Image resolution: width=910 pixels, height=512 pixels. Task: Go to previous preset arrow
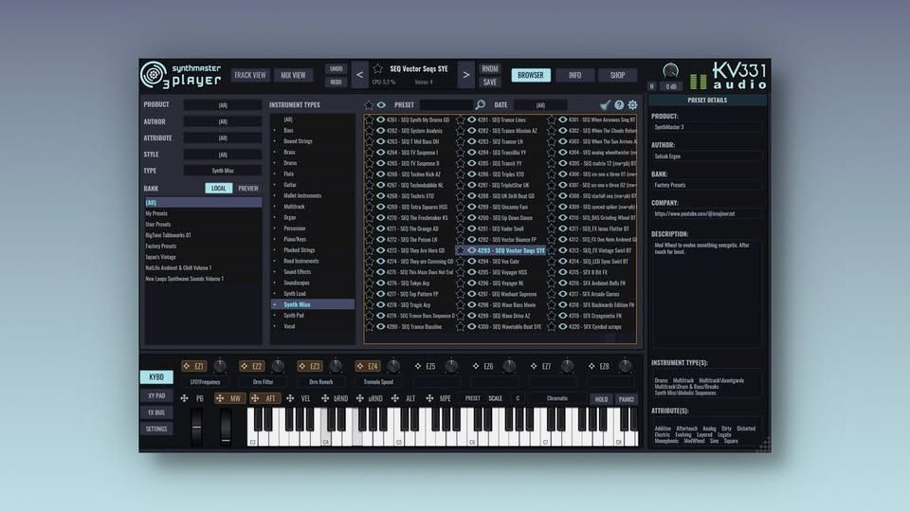click(x=360, y=75)
